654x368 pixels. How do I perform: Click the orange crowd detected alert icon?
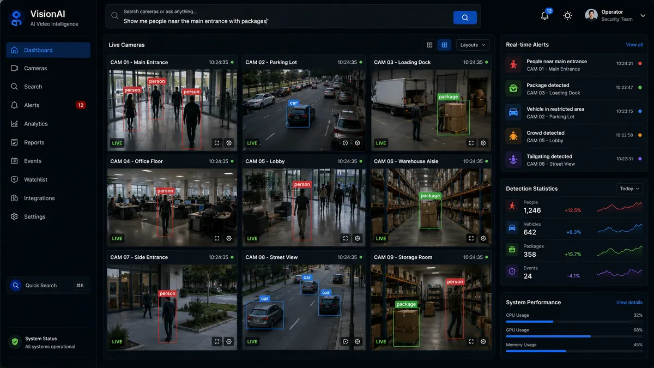(513, 136)
